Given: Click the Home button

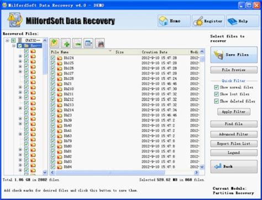Looking at the screenshot, I should coord(174,21).
